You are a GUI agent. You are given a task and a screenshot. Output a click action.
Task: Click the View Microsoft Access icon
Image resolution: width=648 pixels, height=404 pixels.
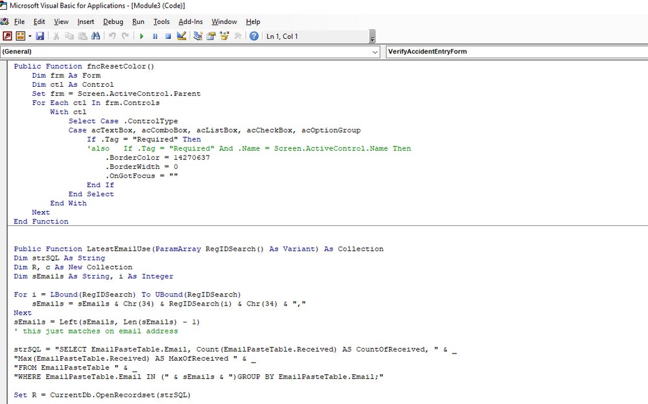click(8, 36)
